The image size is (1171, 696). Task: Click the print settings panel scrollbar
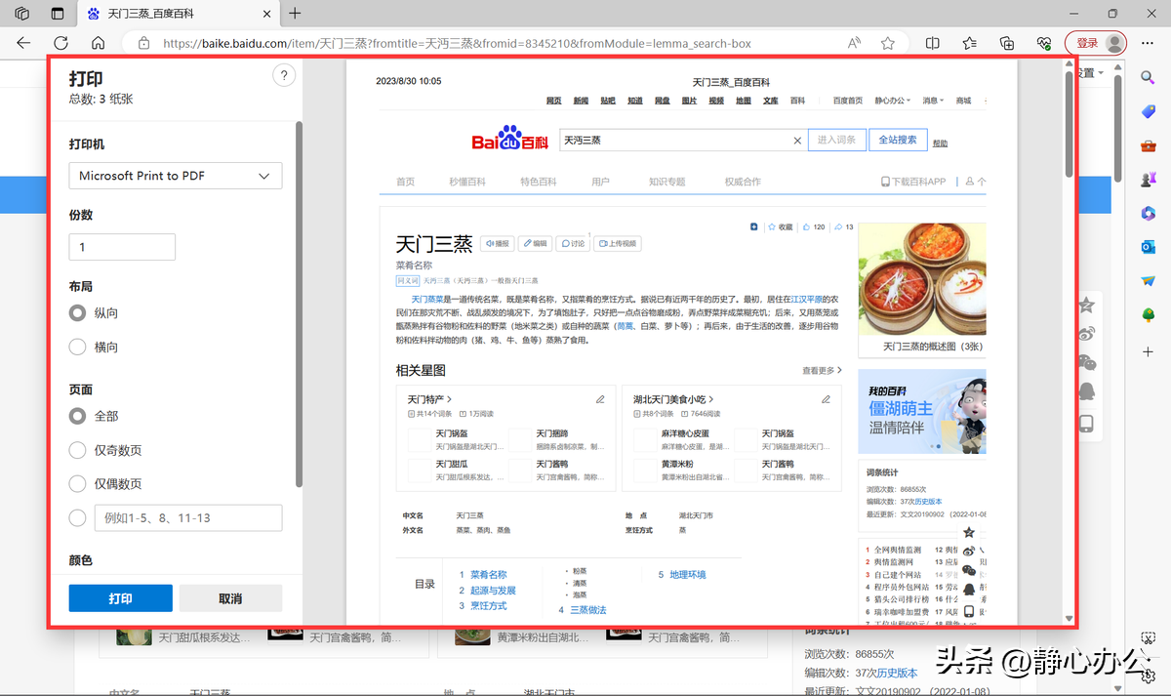[x=299, y=303]
